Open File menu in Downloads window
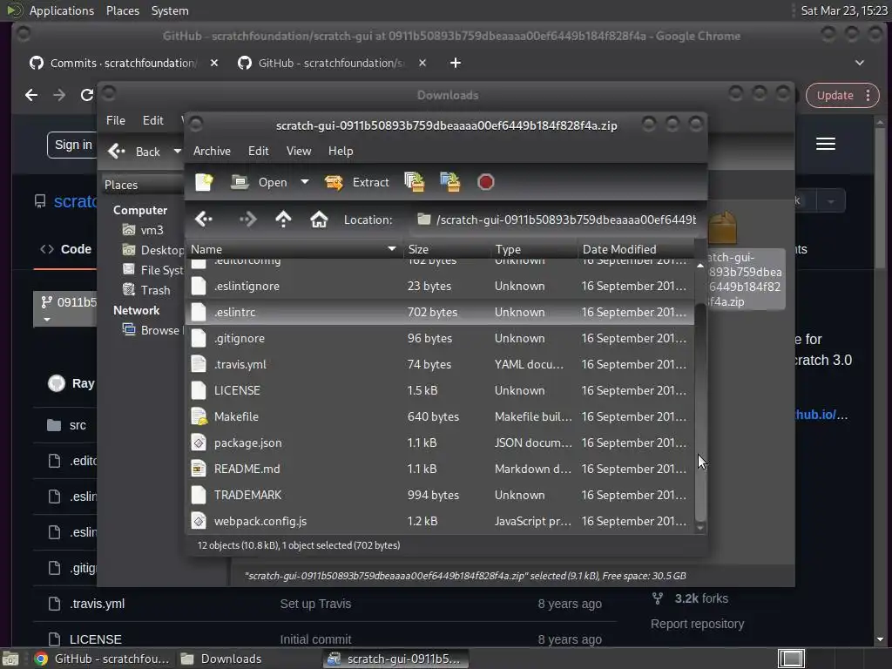This screenshot has width=892, height=669. point(116,120)
